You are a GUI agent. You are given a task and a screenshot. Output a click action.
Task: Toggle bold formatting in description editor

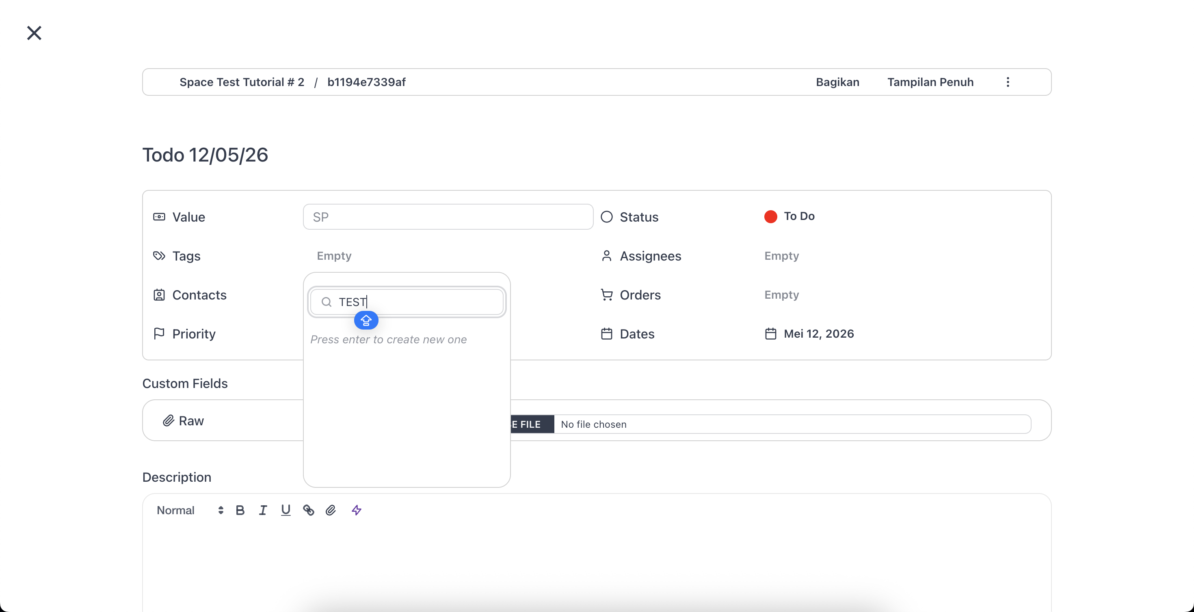click(x=240, y=510)
